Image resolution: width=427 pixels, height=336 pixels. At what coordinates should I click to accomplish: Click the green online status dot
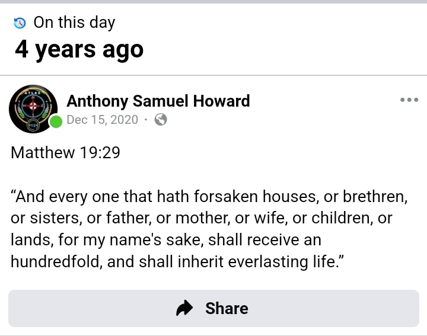point(56,123)
